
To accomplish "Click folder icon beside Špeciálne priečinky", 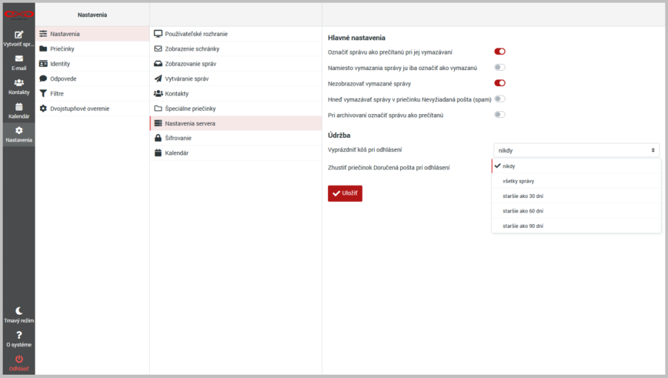I will (158, 108).
